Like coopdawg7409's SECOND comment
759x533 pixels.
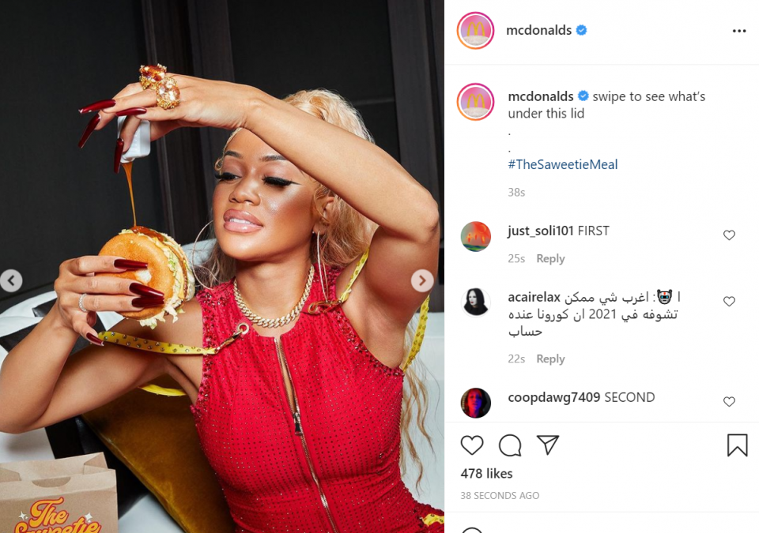tap(729, 401)
